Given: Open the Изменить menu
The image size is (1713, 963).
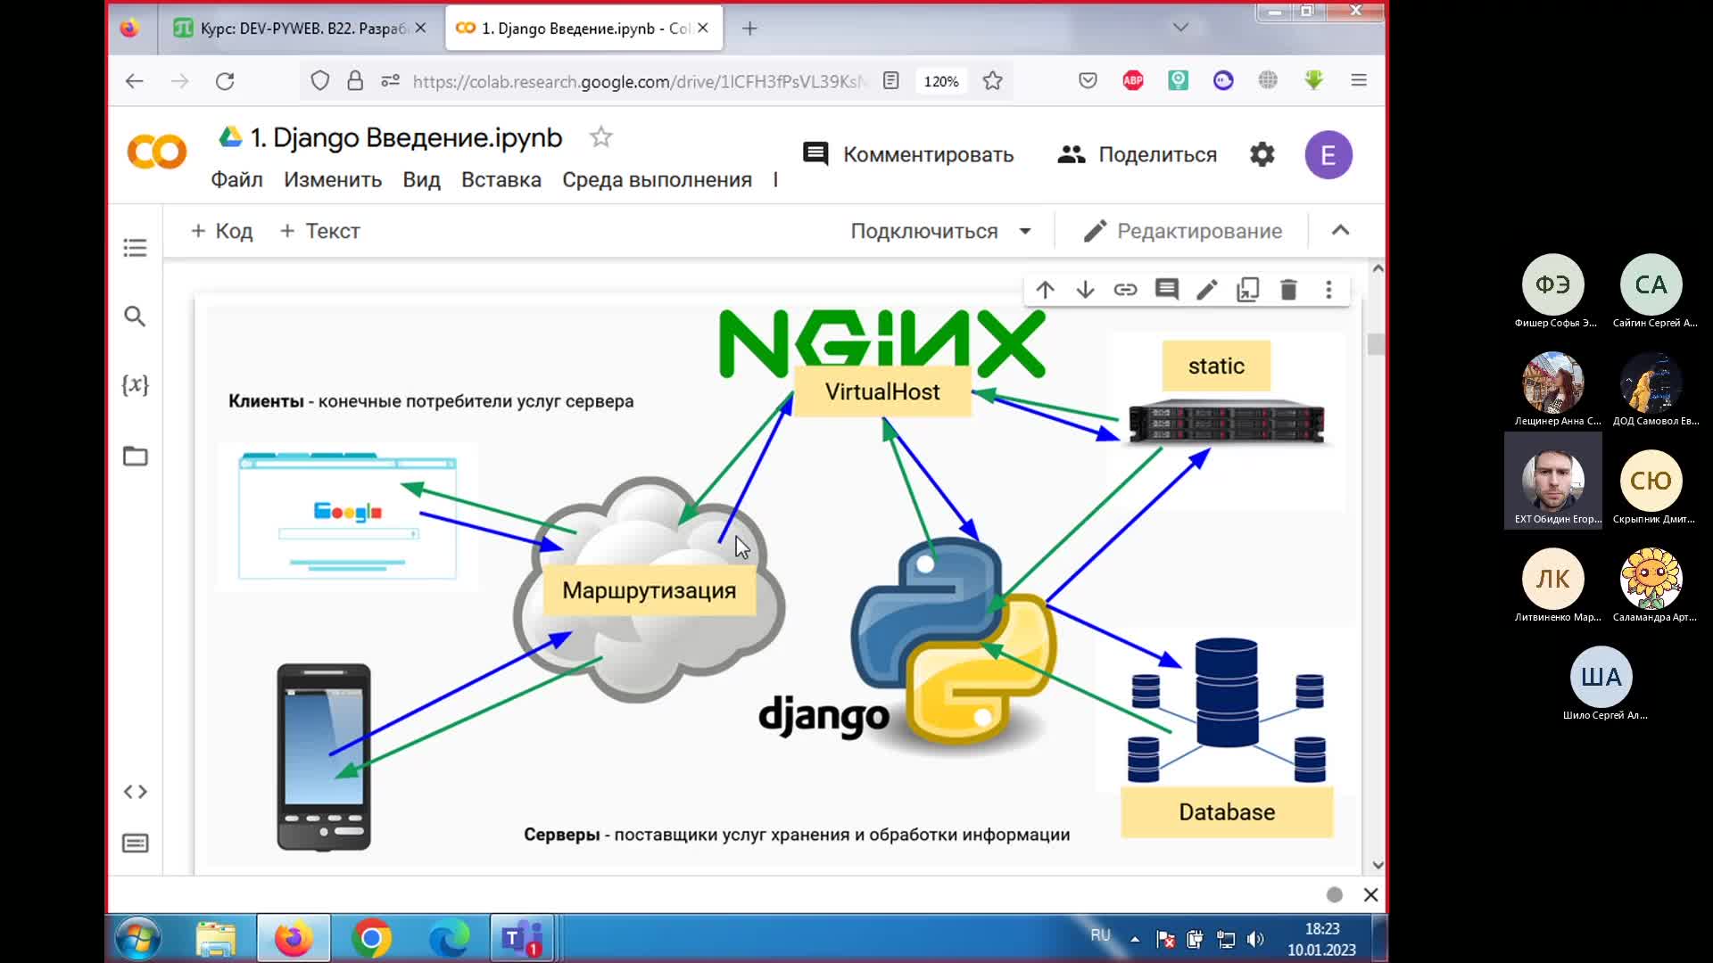Looking at the screenshot, I should (333, 180).
